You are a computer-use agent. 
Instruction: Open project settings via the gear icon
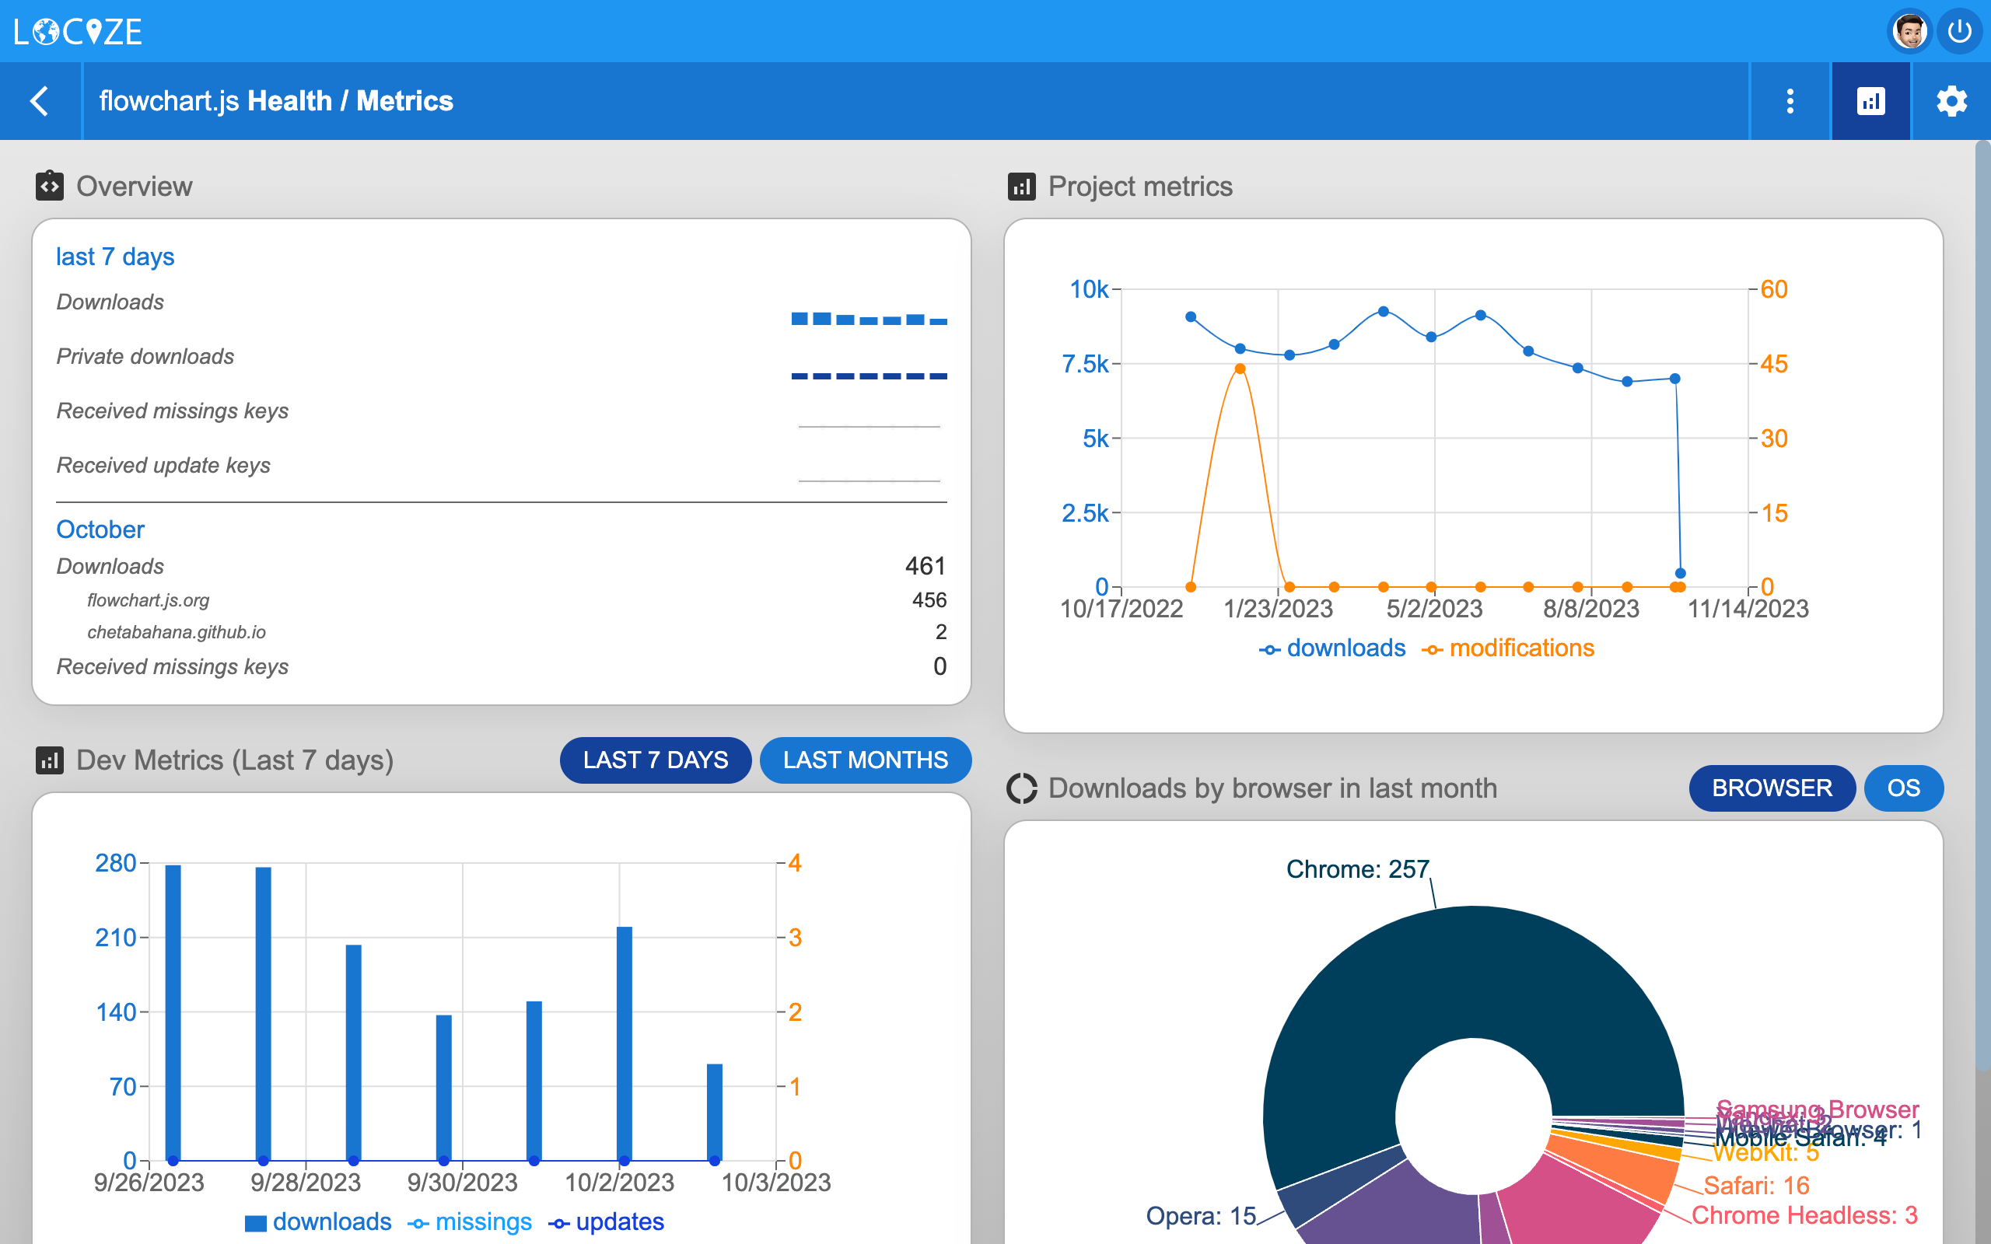coord(1952,100)
